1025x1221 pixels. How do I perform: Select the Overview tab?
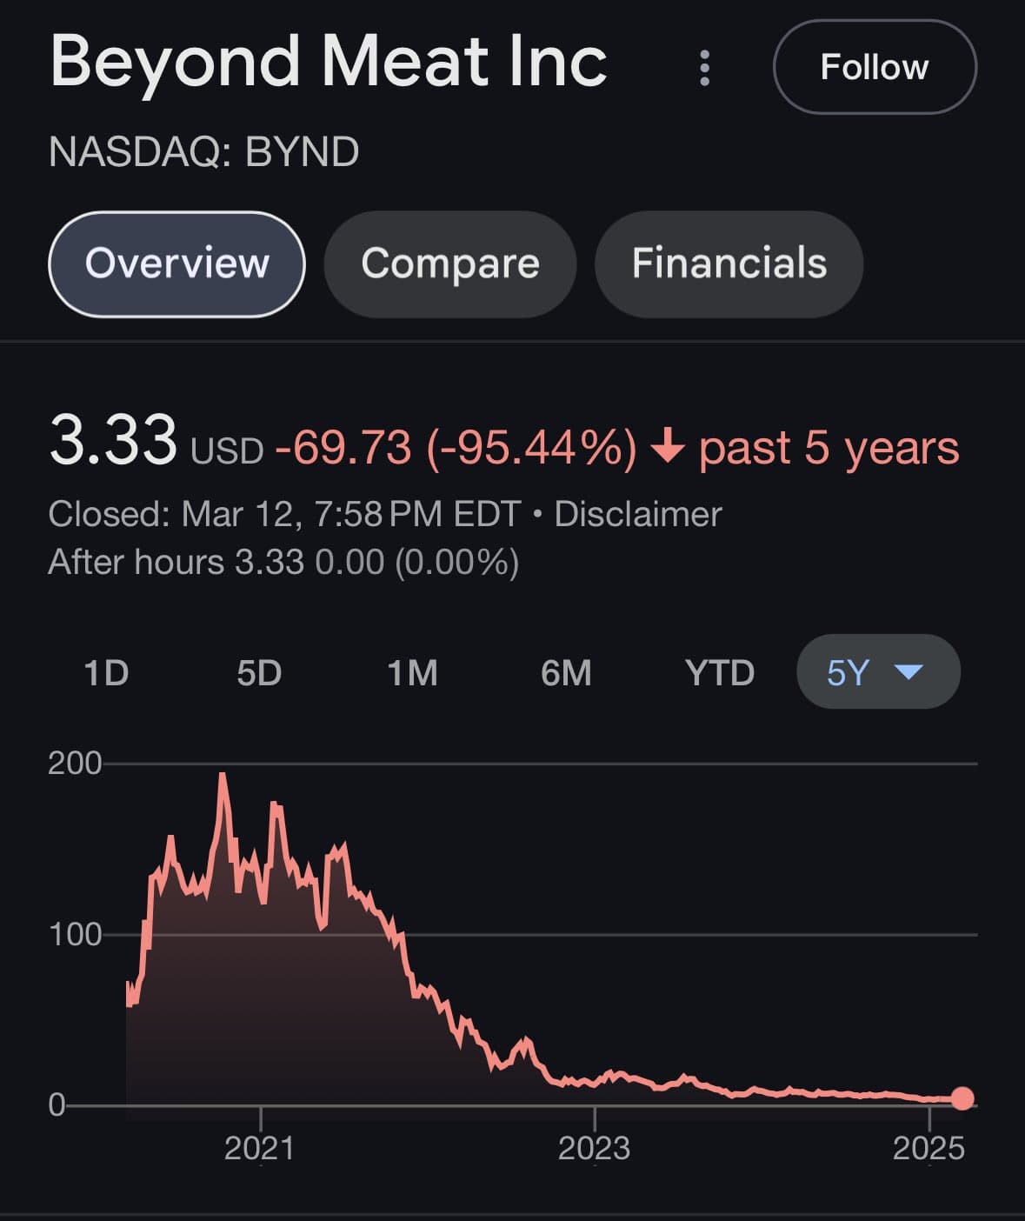[177, 264]
